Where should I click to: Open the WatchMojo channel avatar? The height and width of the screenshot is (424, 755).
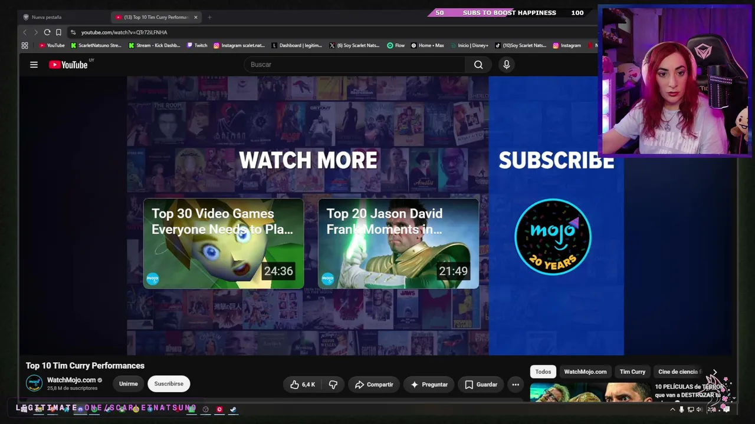click(34, 383)
